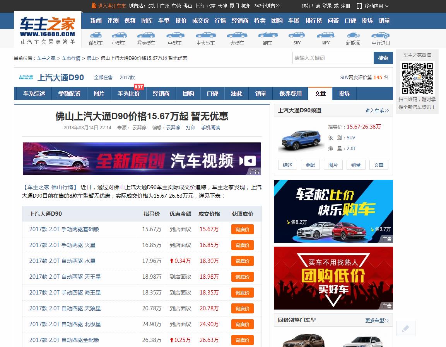Viewport: 446px width, 347px height.
Task: Select the 紧凑型车 car type icon
Action: [146, 36]
